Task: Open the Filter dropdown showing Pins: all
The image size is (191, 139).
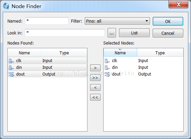Action: tap(117, 21)
